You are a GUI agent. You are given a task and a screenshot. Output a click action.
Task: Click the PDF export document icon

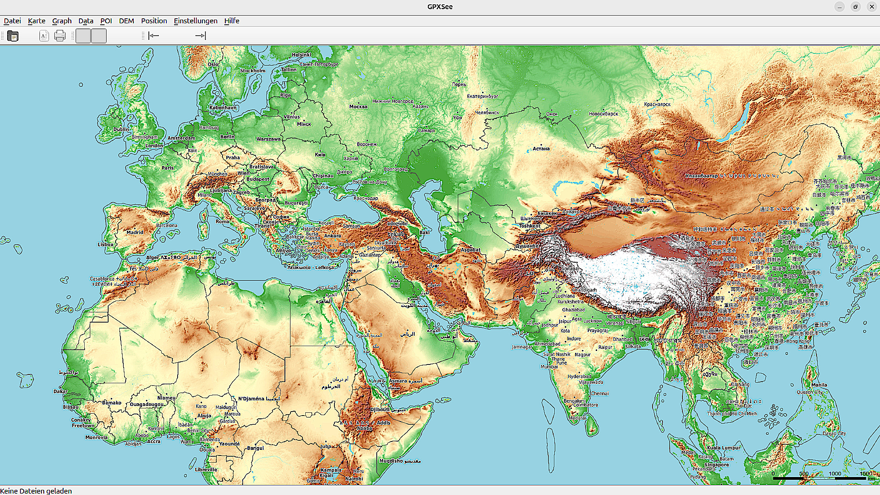pos(44,36)
